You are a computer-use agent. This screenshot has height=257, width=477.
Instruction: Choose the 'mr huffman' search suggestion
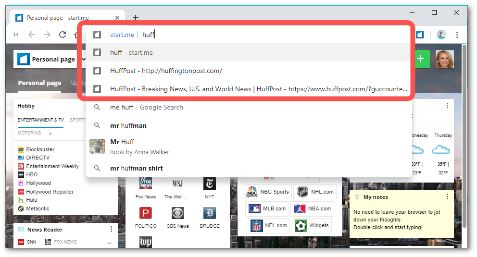click(249, 125)
